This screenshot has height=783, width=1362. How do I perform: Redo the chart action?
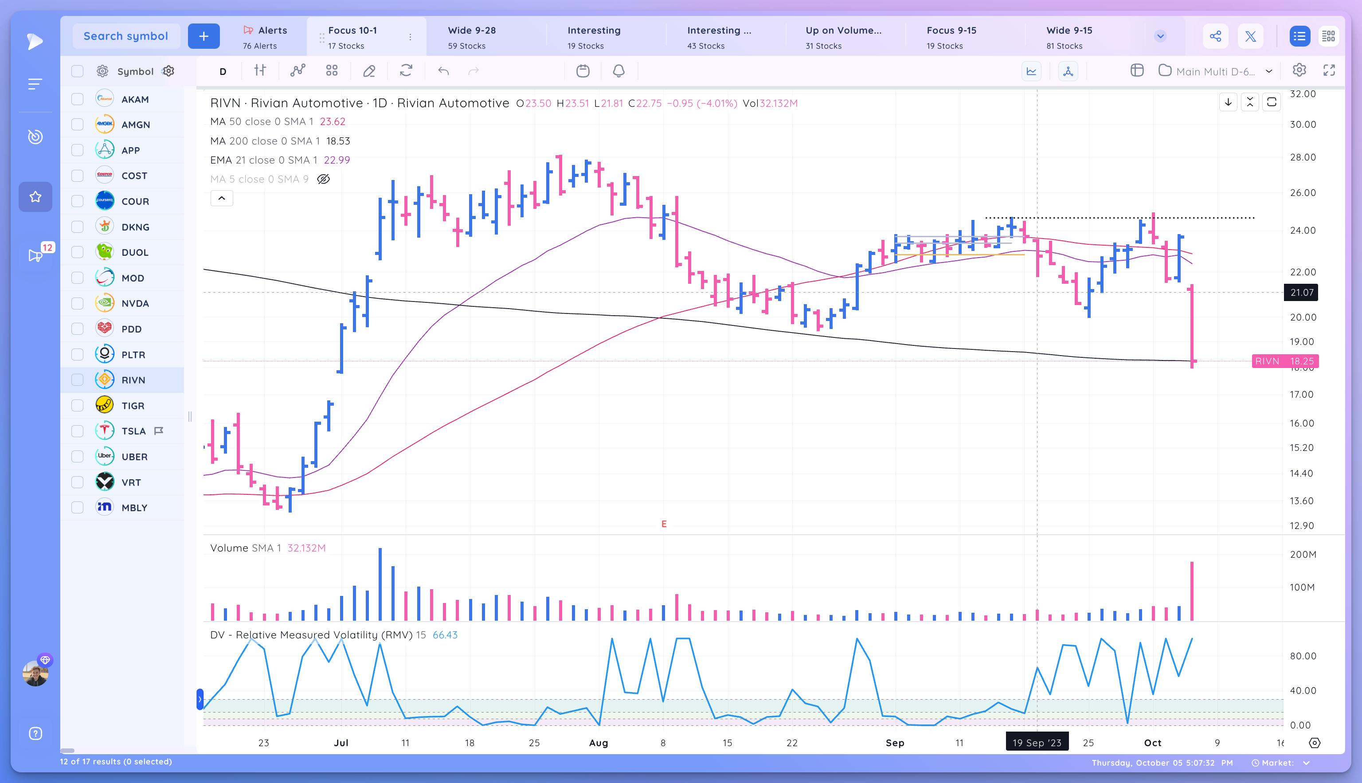point(473,70)
